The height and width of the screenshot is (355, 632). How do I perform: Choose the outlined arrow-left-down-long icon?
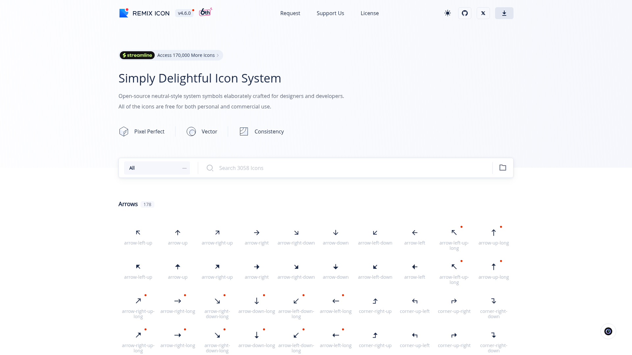(x=296, y=301)
